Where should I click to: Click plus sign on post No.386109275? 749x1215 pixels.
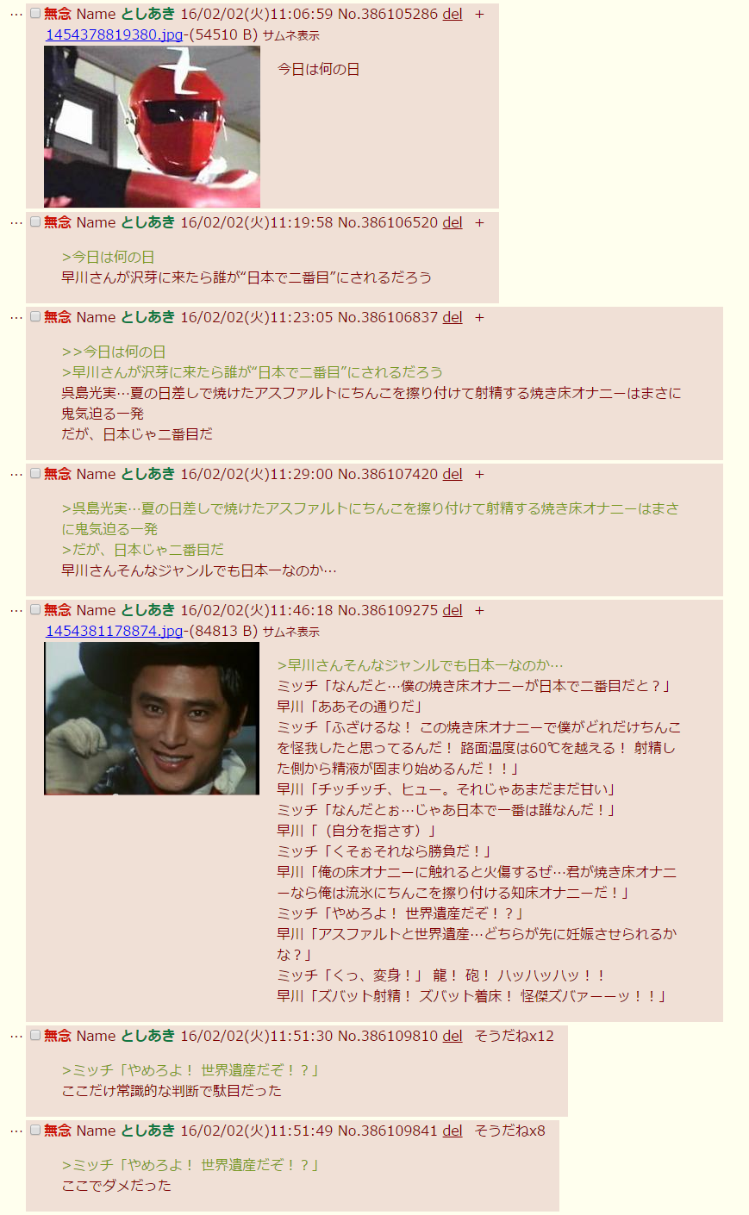click(480, 610)
